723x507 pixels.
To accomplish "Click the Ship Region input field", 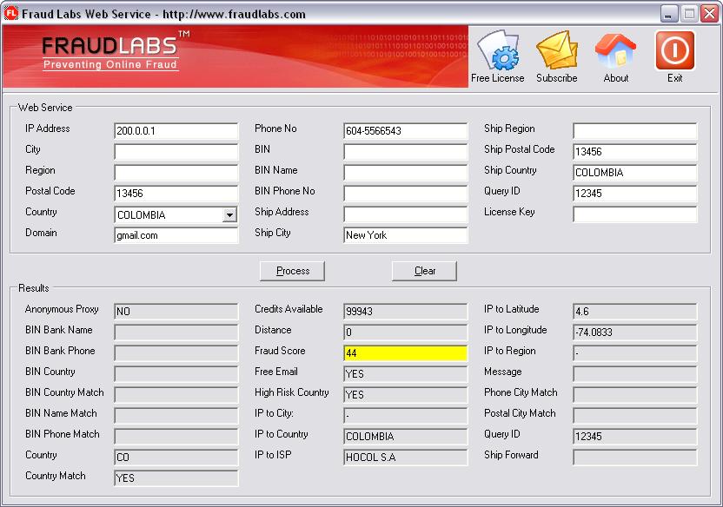I will coord(635,131).
